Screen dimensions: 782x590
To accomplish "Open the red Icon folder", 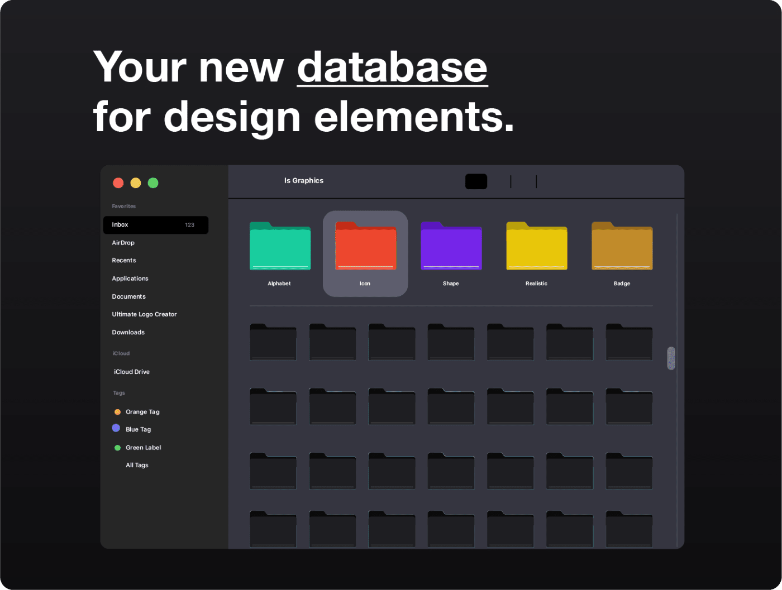I will click(x=365, y=247).
